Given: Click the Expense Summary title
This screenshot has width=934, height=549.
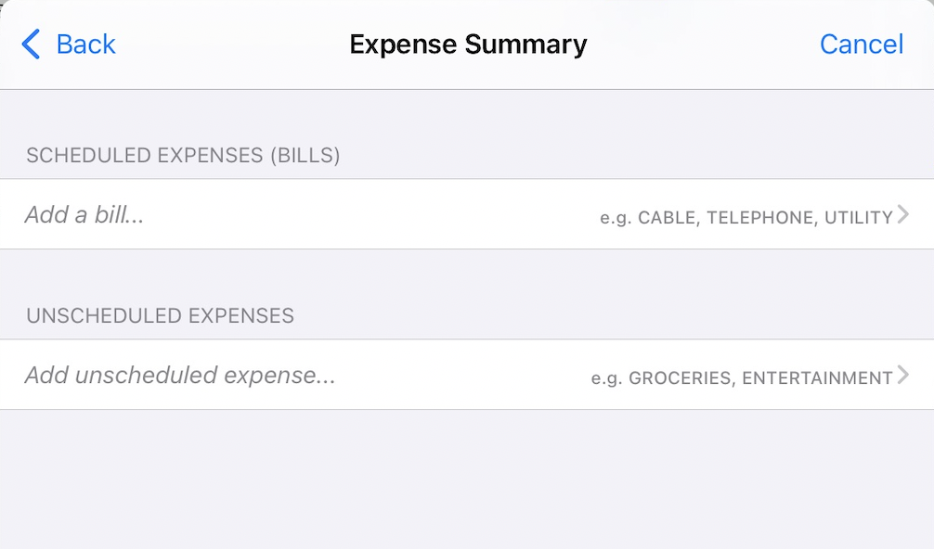Looking at the screenshot, I should (468, 44).
